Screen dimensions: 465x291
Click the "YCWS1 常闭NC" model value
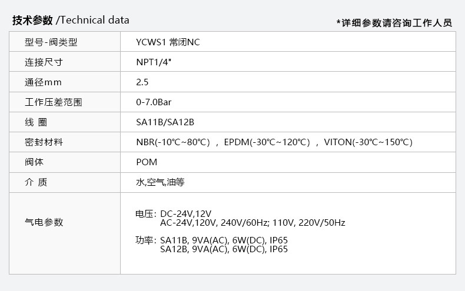click(x=172, y=42)
